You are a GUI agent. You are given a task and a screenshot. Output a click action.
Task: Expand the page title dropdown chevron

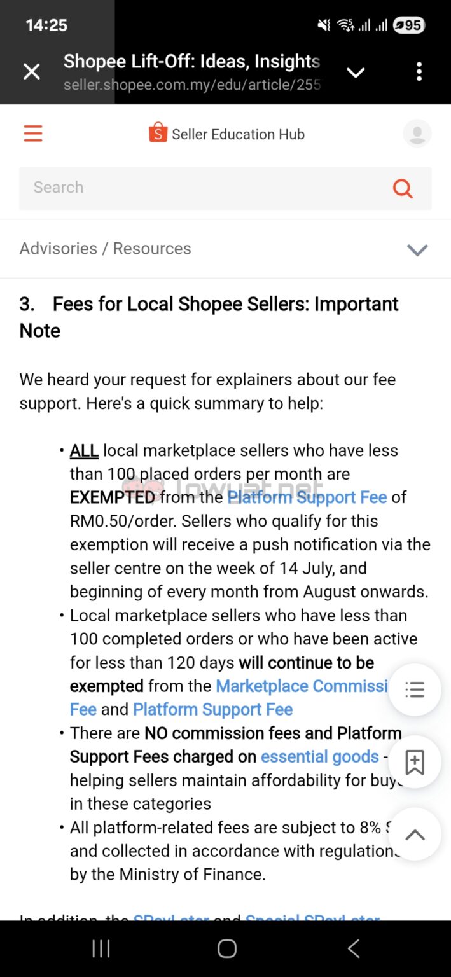coord(356,72)
